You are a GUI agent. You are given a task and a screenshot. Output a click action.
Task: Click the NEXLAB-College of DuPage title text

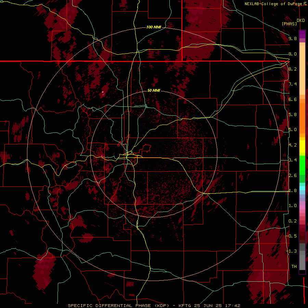(x=273, y=4)
